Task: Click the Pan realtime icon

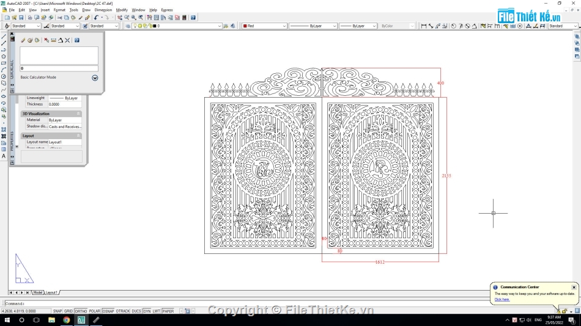Action: pyautogui.click(x=120, y=17)
